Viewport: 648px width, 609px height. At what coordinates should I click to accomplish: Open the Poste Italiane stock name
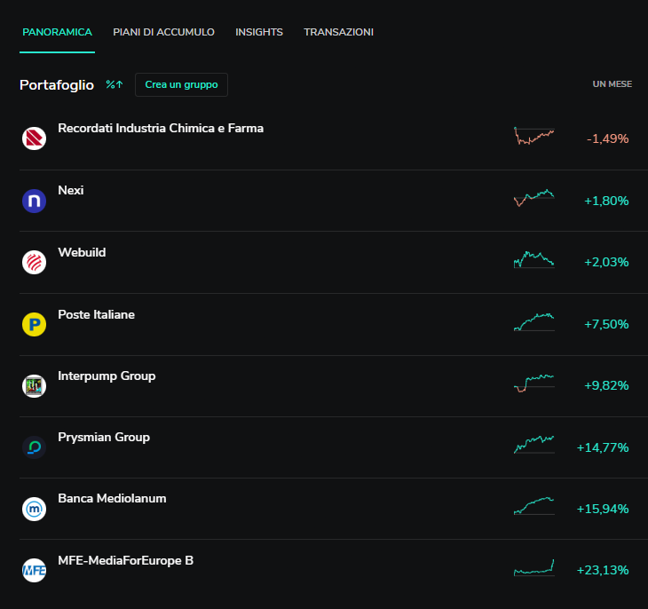click(x=96, y=314)
